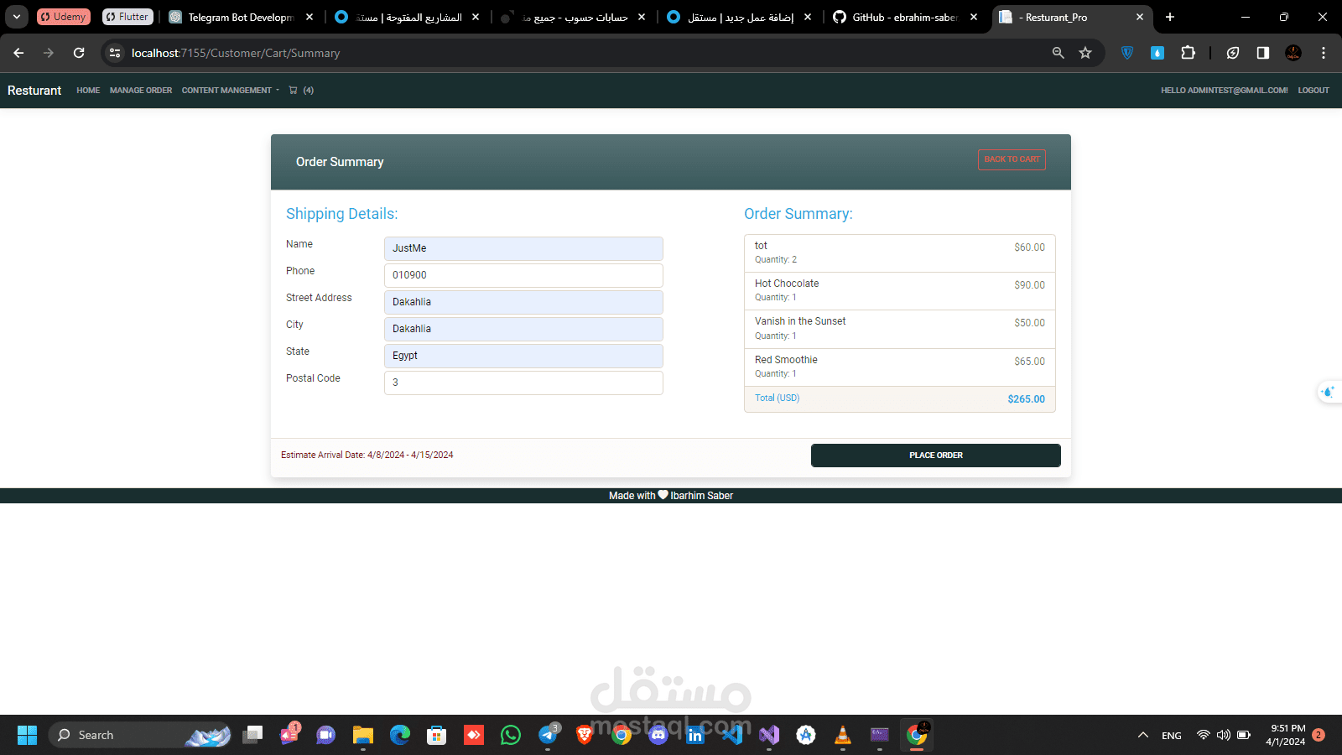The image size is (1342, 755).
Task: Open the Extensions puzzle piece menu
Action: 1188,53
